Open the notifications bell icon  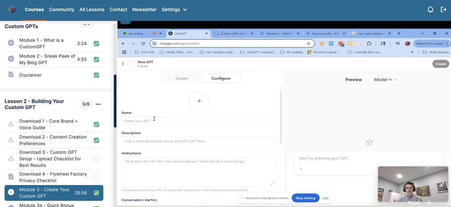click(430, 10)
